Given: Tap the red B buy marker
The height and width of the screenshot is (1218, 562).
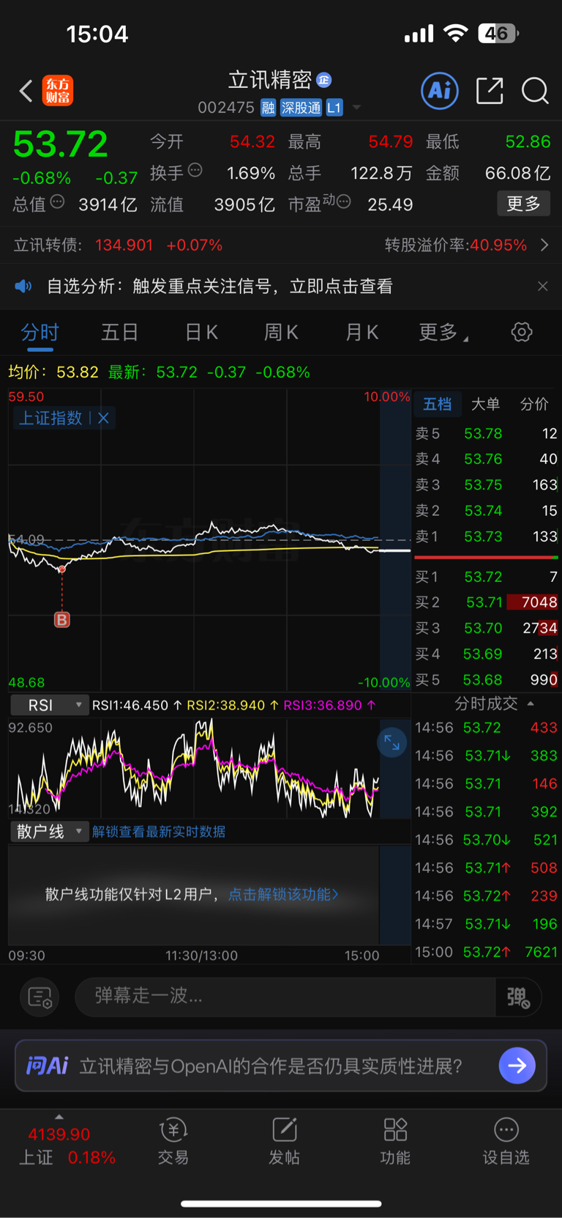Looking at the screenshot, I should pos(62,620).
